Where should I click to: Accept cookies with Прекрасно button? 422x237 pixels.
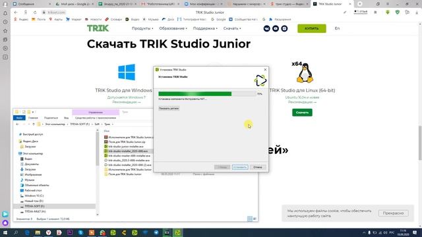click(x=393, y=213)
